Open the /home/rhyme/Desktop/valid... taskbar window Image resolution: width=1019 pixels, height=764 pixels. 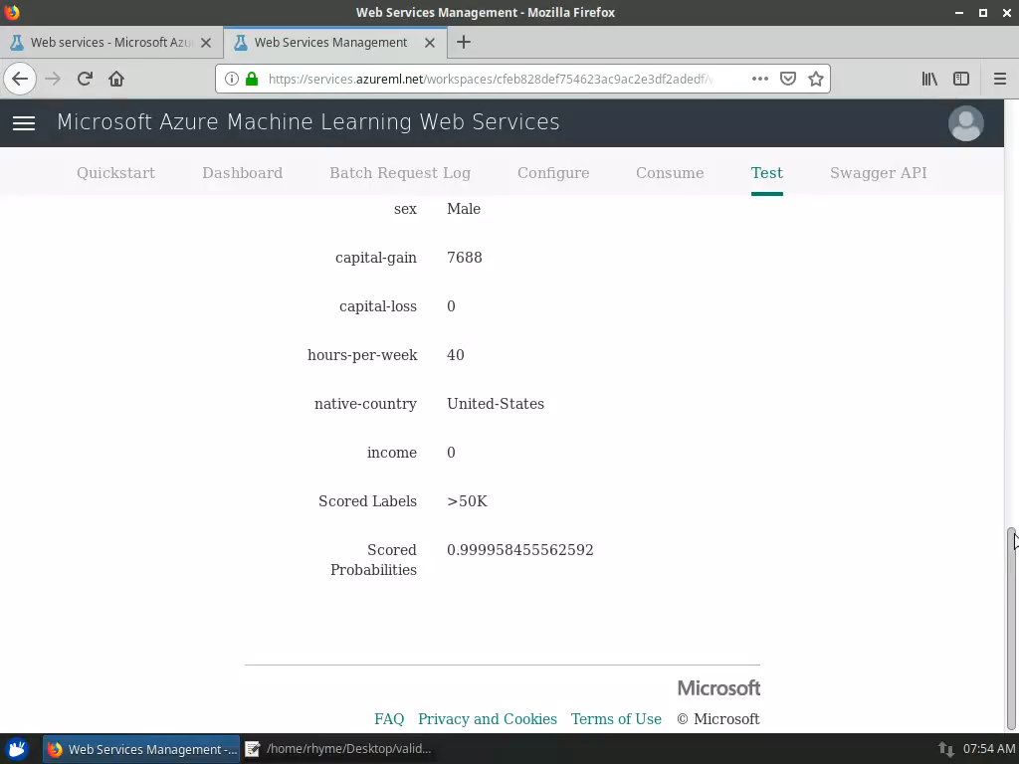pyautogui.click(x=338, y=749)
